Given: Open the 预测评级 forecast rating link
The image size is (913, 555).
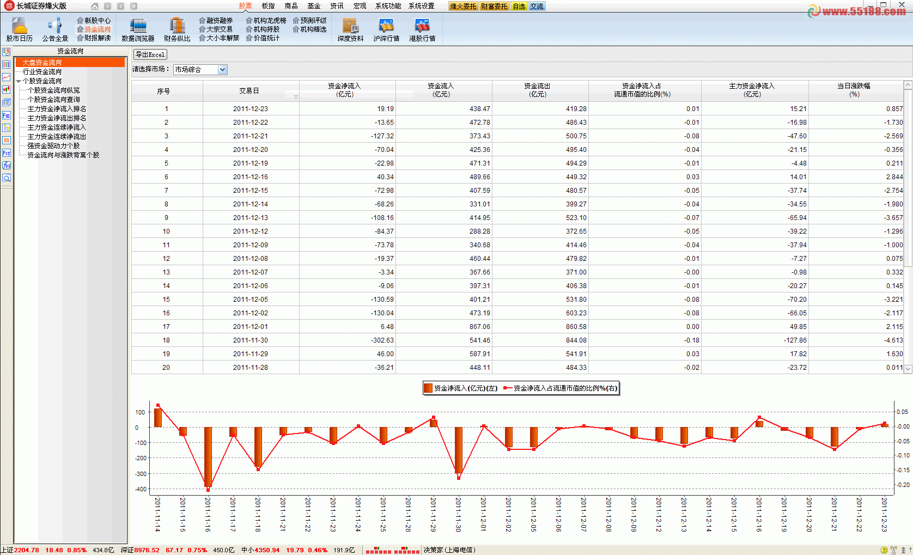Looking at the screenshot, I should pyautogui.click(x=310, y=21).
